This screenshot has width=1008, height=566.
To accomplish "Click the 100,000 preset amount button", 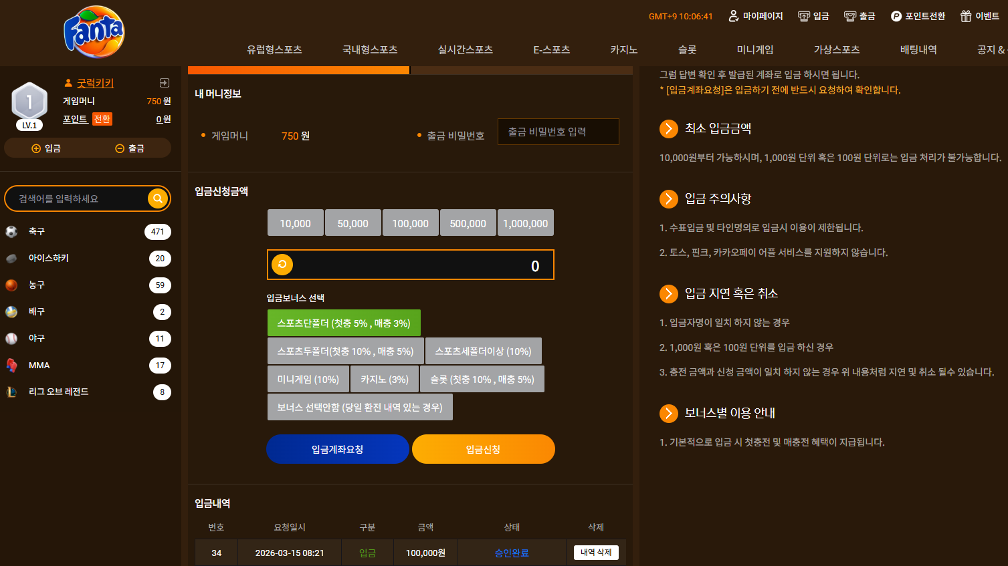I will click(411, 223).
